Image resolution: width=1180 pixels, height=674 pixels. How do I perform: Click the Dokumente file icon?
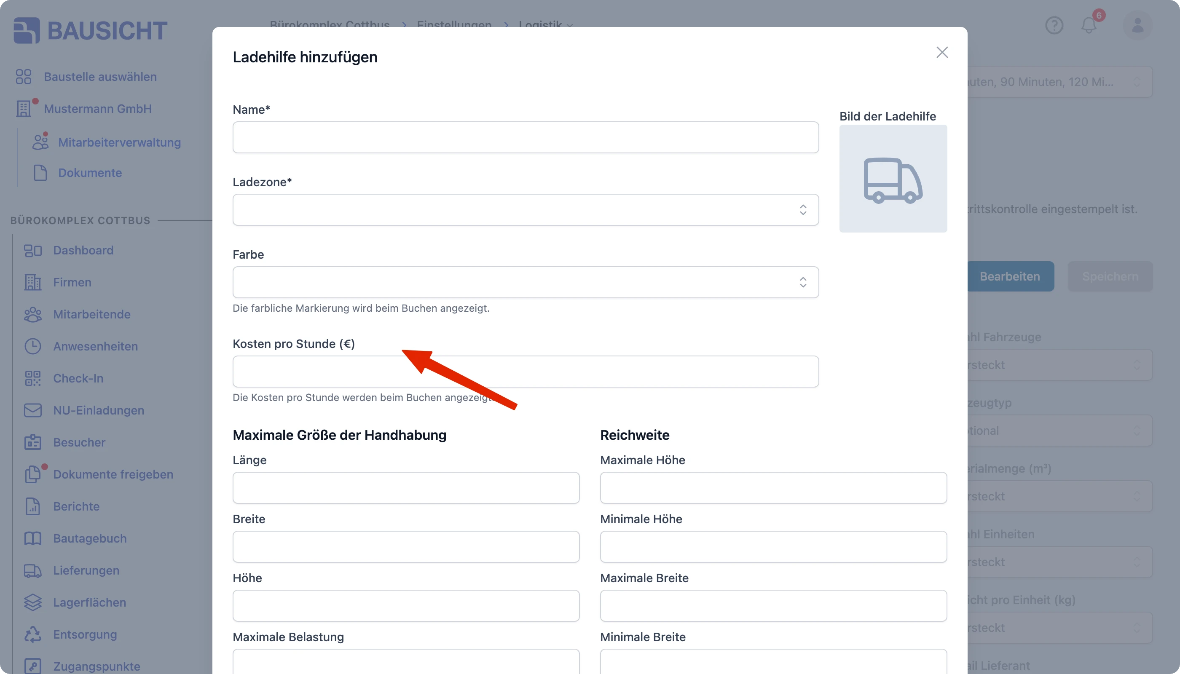40,173
